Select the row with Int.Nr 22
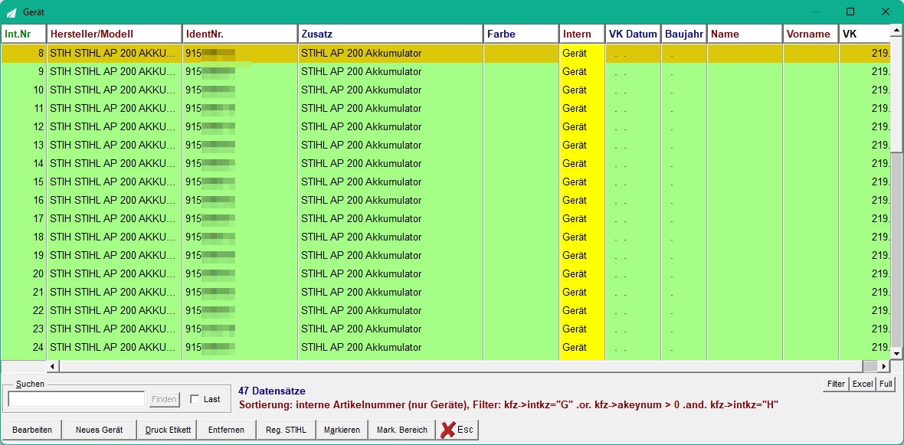Screen dimensions: 904x445 click(445, 311)
